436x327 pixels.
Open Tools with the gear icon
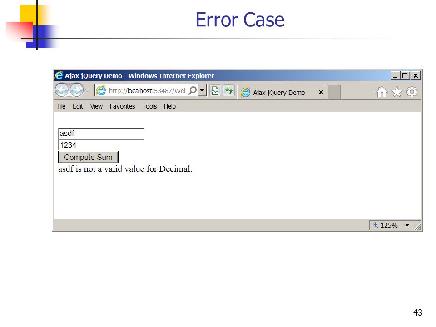click(412, 92)
